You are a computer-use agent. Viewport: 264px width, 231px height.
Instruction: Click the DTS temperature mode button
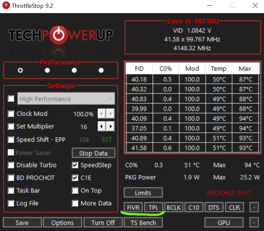click(214, 207)
